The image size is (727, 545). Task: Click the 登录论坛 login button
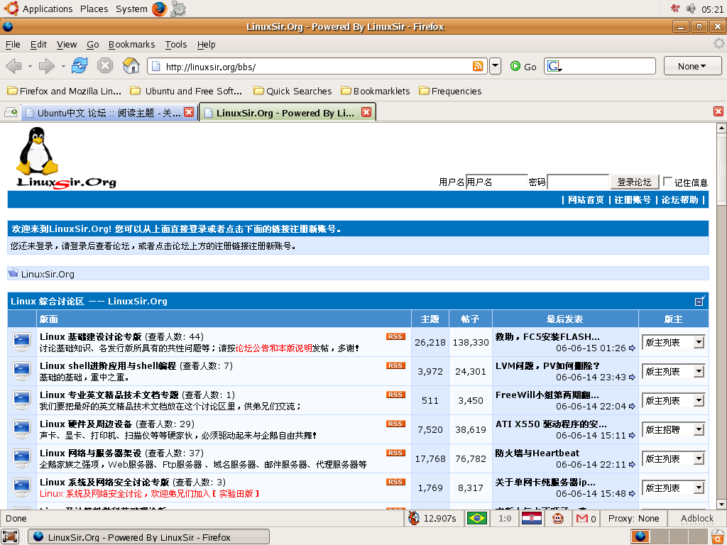click(634, 182)
